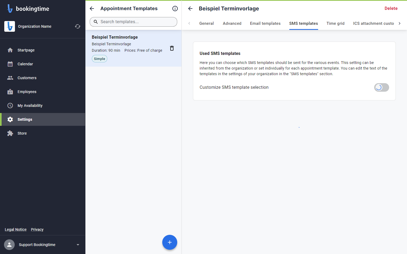The width and height of the screenshot is (407, 254).
Task: Click the organization sync refresh icon
Action: 78,26
